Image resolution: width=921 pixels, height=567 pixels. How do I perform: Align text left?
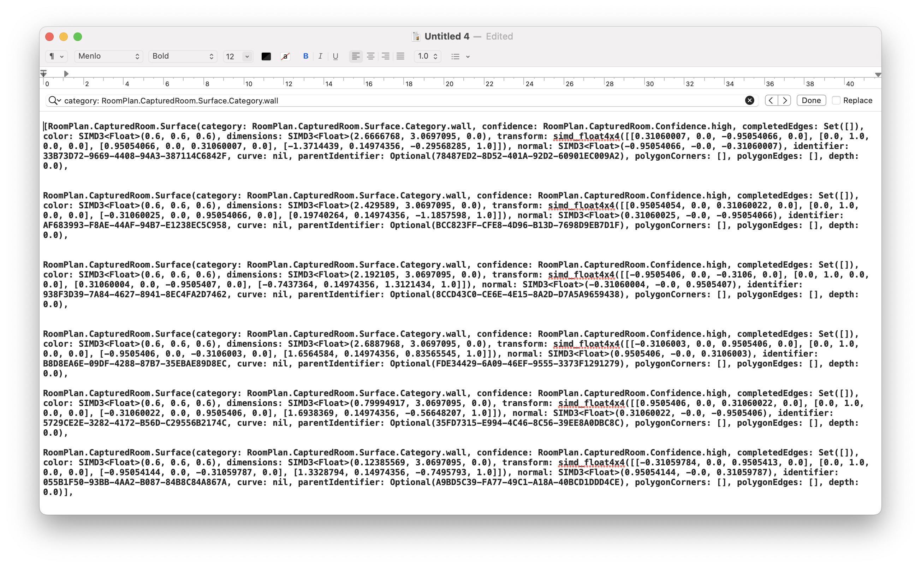coord(356,56)
